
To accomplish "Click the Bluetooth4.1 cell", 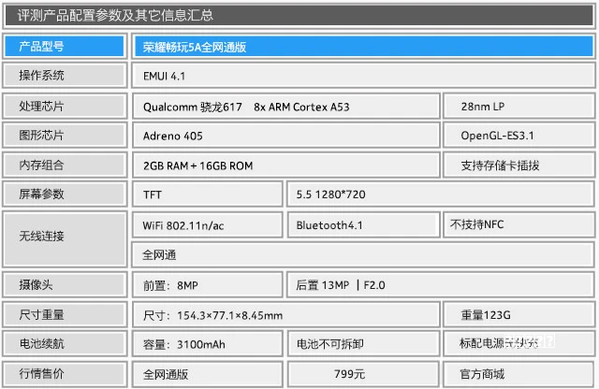I will tap(363, 224).
